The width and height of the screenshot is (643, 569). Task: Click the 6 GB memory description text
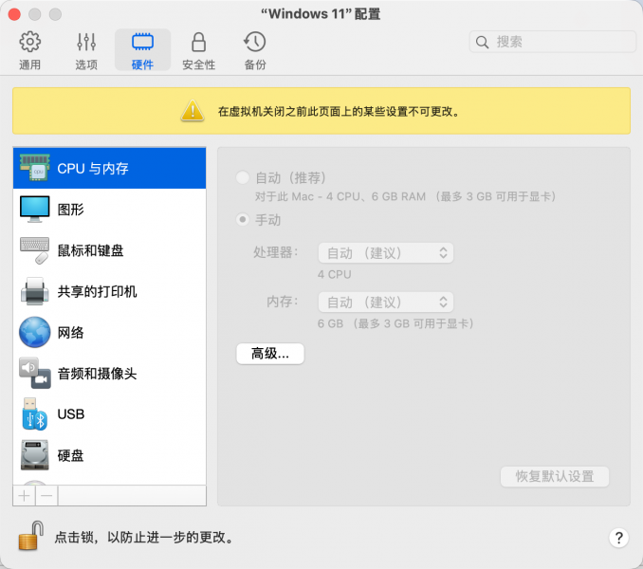[x=396, y=323]
